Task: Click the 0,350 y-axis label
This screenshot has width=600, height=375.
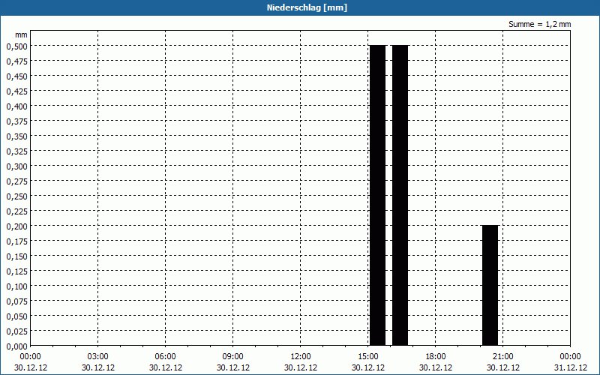Action: pyautogui.click(x=16, y=136)
